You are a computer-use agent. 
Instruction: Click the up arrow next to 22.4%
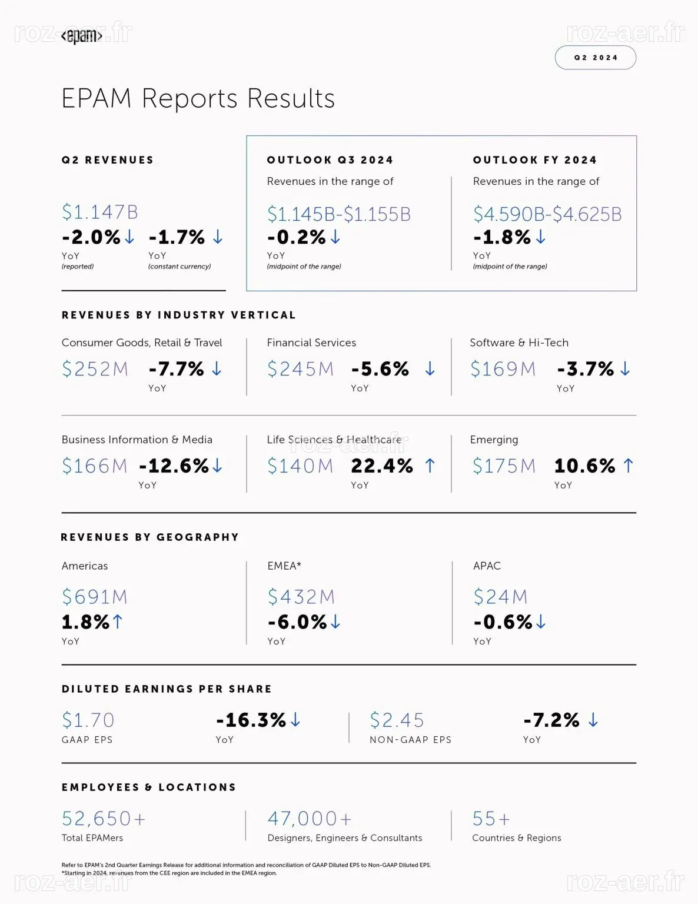[430, 466]
